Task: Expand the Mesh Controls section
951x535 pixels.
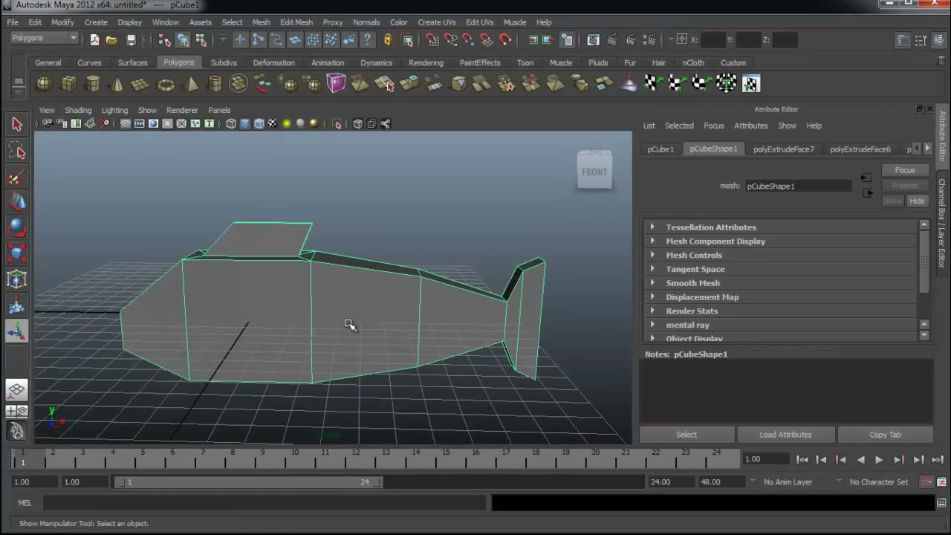Action: tap(779, 256)
